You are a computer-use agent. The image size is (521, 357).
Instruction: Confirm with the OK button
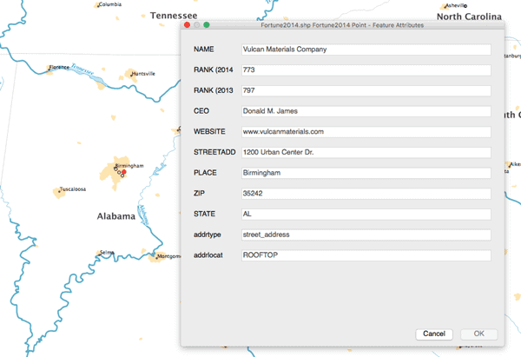478,334
